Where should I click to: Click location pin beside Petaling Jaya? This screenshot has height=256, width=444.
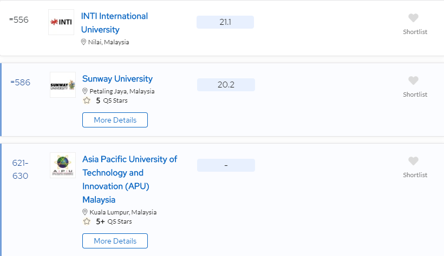(x=84, y=91)
